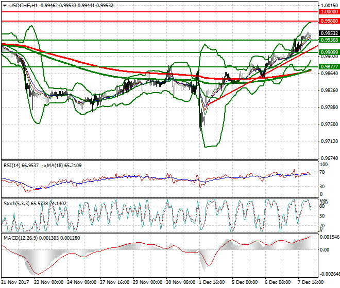340x288 pixels.
Task: Select the MACD scale value 0.001546
Action: click(x=330, y=237)
